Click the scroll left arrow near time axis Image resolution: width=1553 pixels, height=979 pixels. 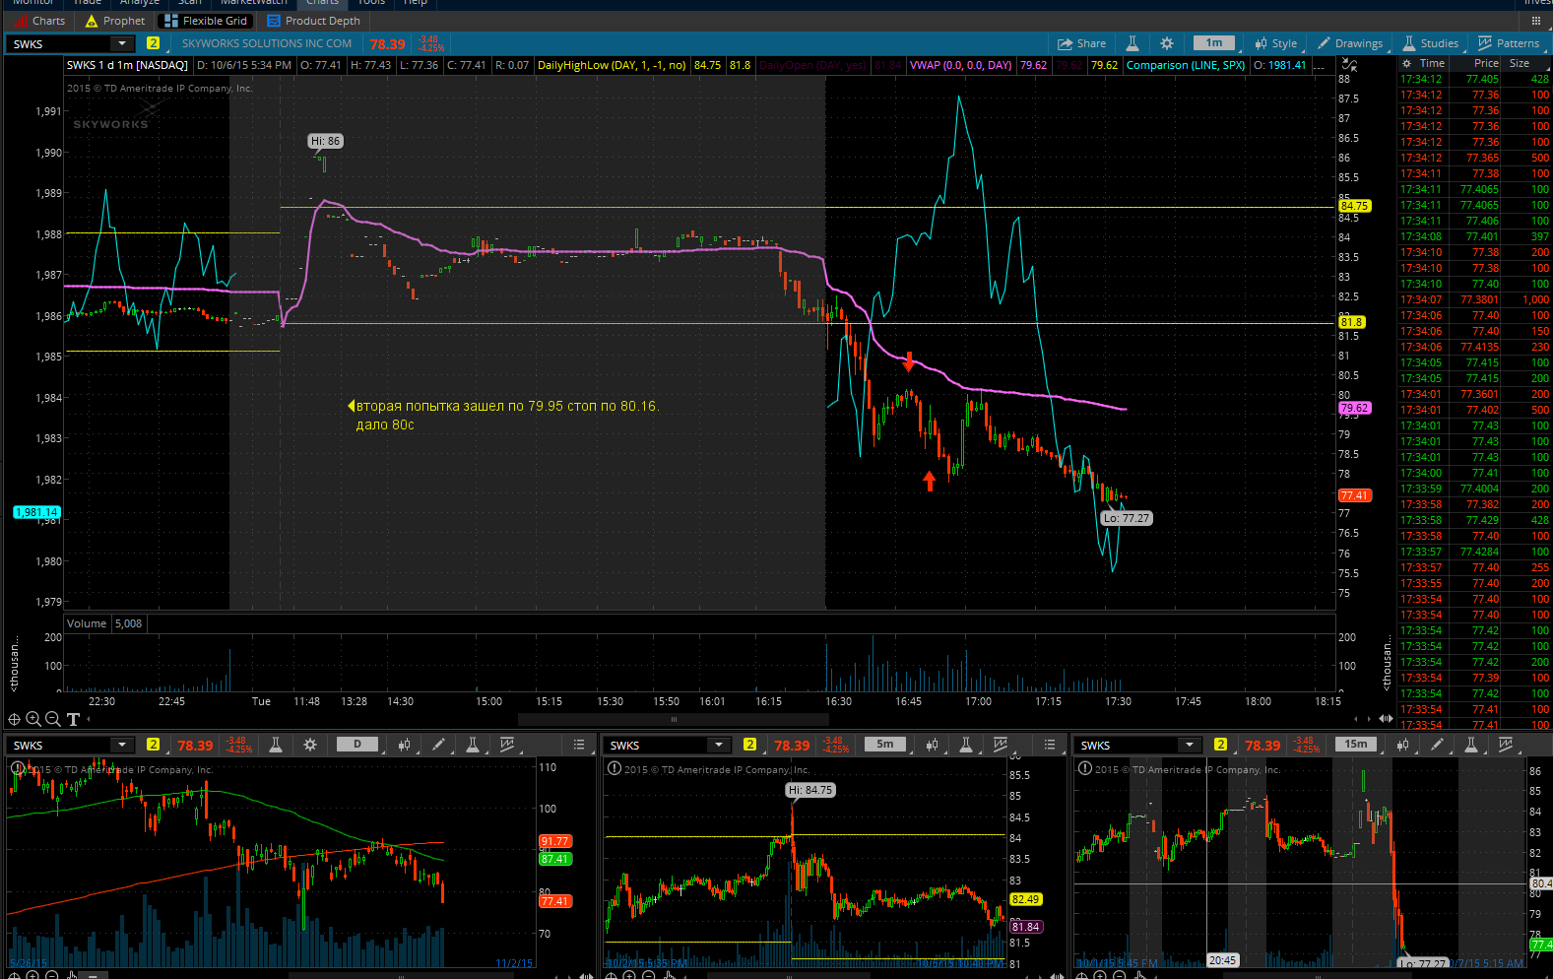coord(1355,719)
